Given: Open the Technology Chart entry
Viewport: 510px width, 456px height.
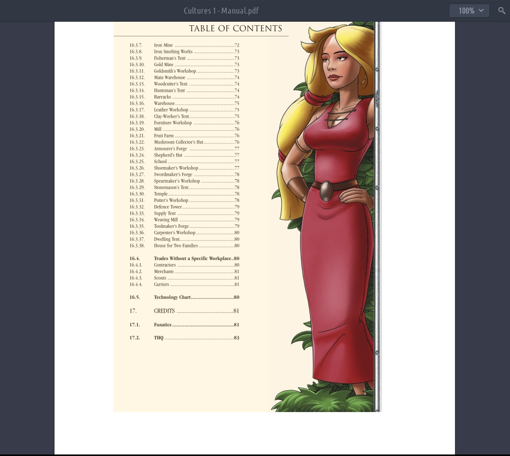Looking at the screenshot, I should click(172, 297).
